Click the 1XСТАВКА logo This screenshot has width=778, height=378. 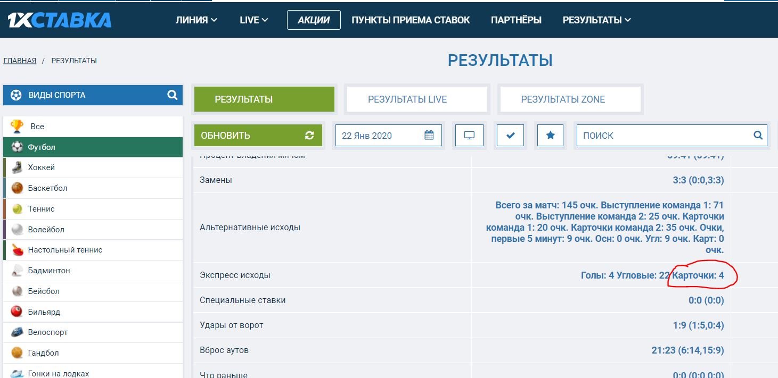click(x=59, y=20)
